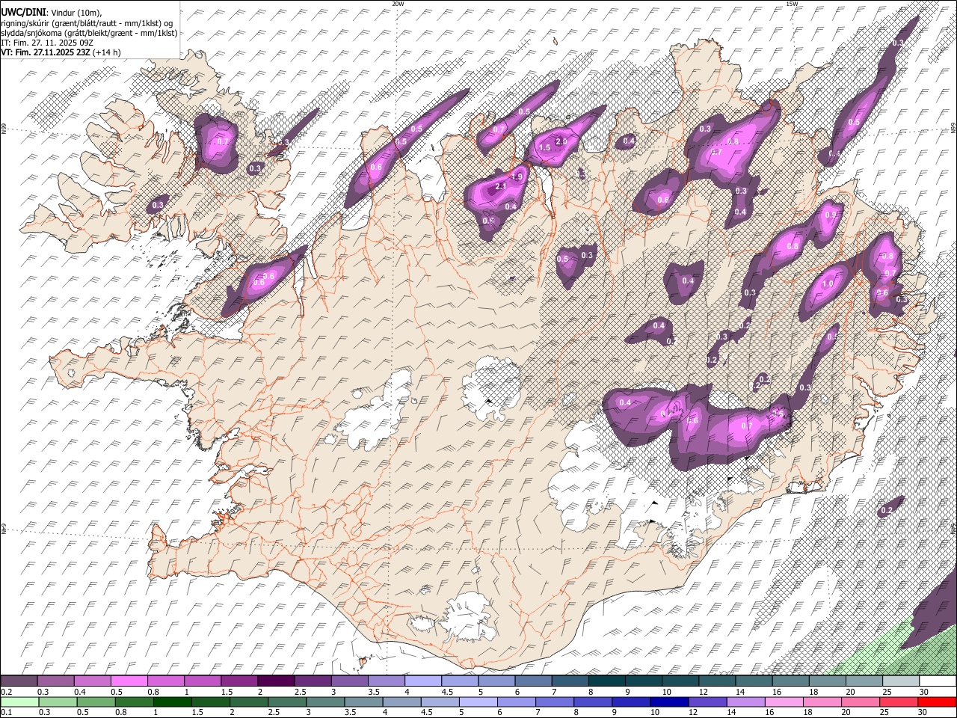The width and height of the screenshot is (957, 718).
Task: Click the 1.5–2 snow legend swatch
Action: pos(239,681)
